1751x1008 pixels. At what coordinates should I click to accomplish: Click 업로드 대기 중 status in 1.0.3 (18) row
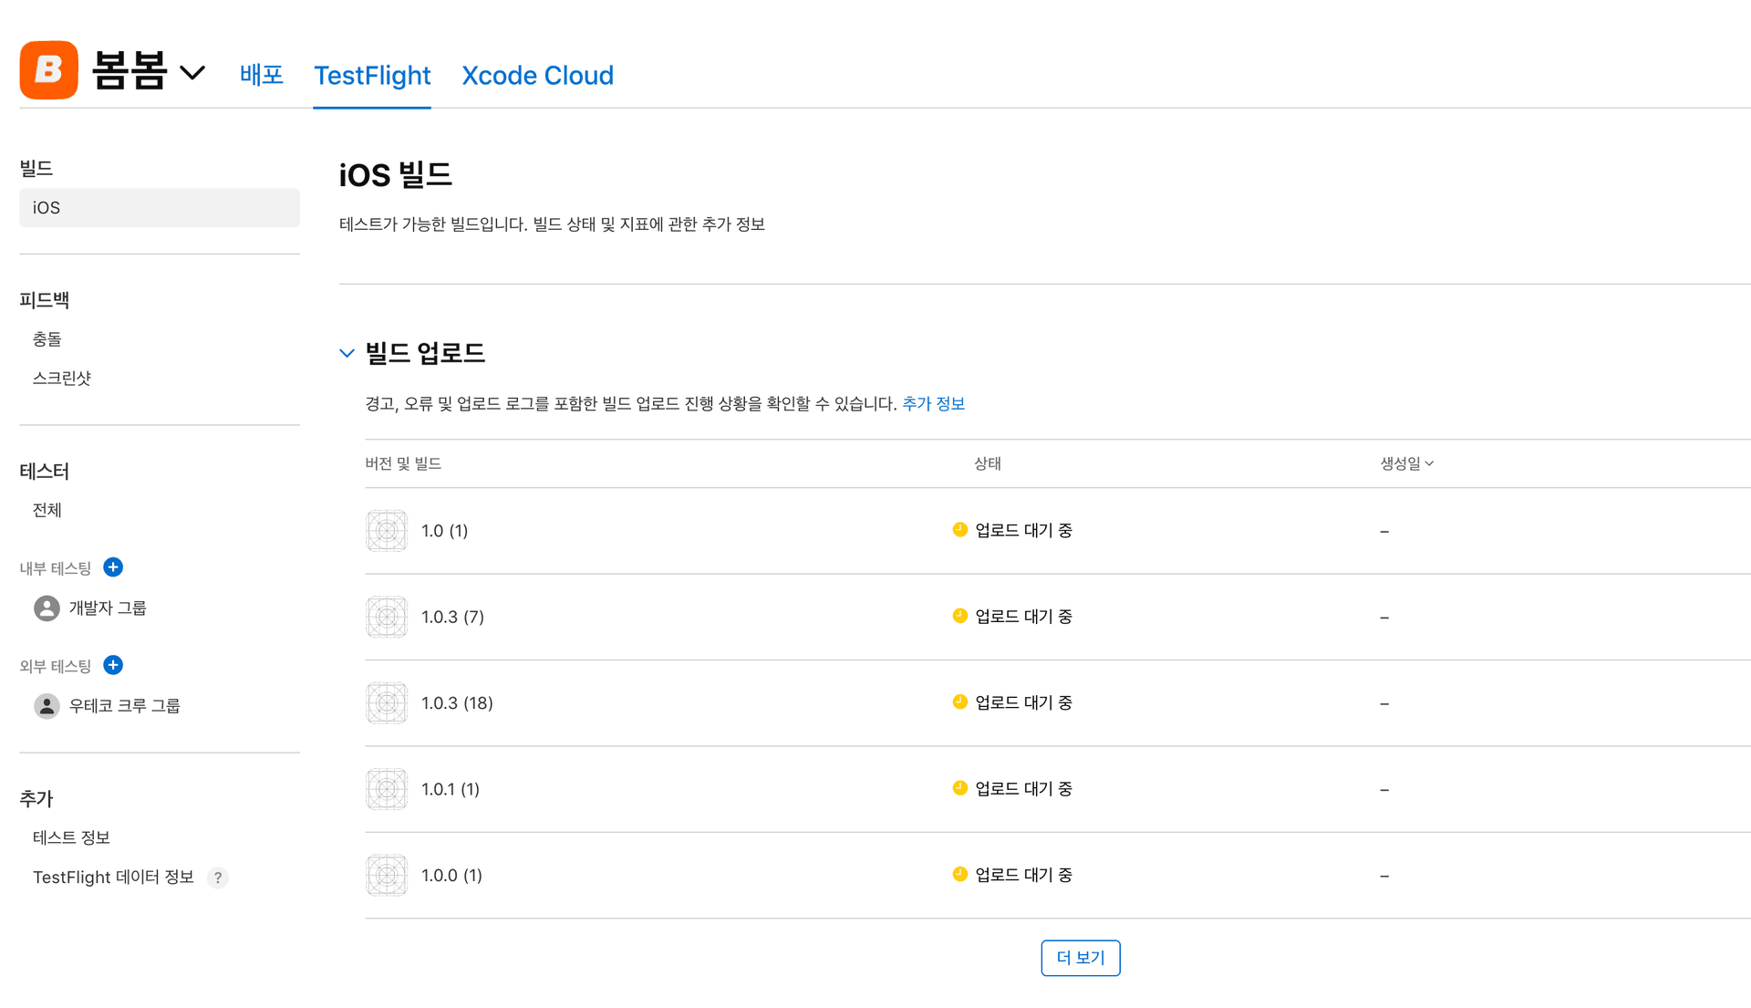point(1023,702)
